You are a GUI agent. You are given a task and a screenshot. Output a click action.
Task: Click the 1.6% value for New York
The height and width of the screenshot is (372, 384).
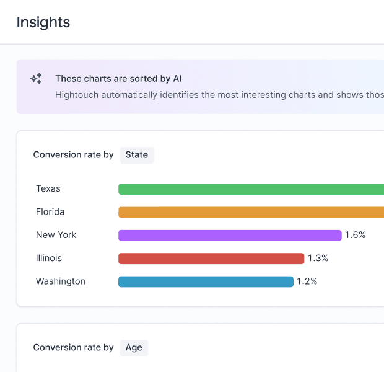coord(356,235)
